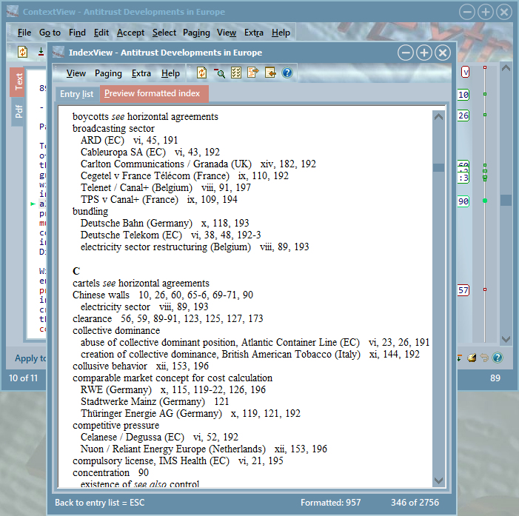Click page marker 10 in ContextView
Image resolution: width=519 pixels, height=516 pixels.
pyautogui.click(x=463, y=95)
